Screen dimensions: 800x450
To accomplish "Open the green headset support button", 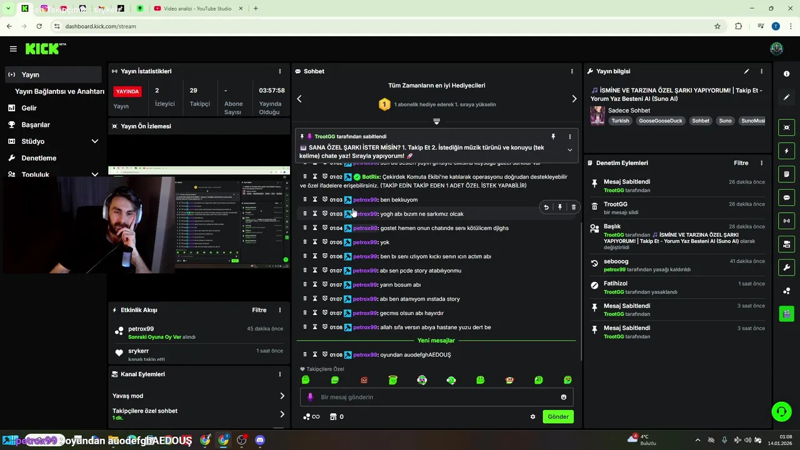I will (781, 411).
